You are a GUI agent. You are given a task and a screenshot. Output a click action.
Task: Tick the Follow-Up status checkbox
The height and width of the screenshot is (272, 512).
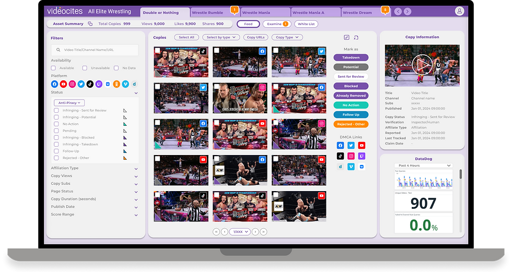56,151
